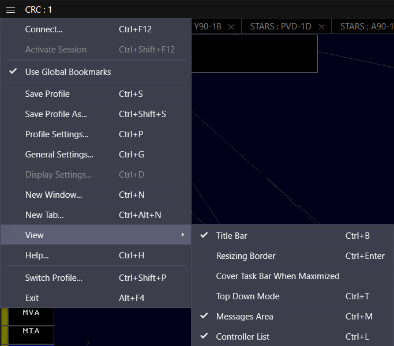Expand the View submenu arrow

183,235
